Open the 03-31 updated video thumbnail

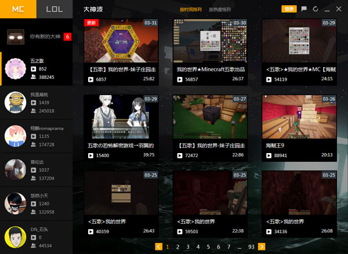[121, 41]
